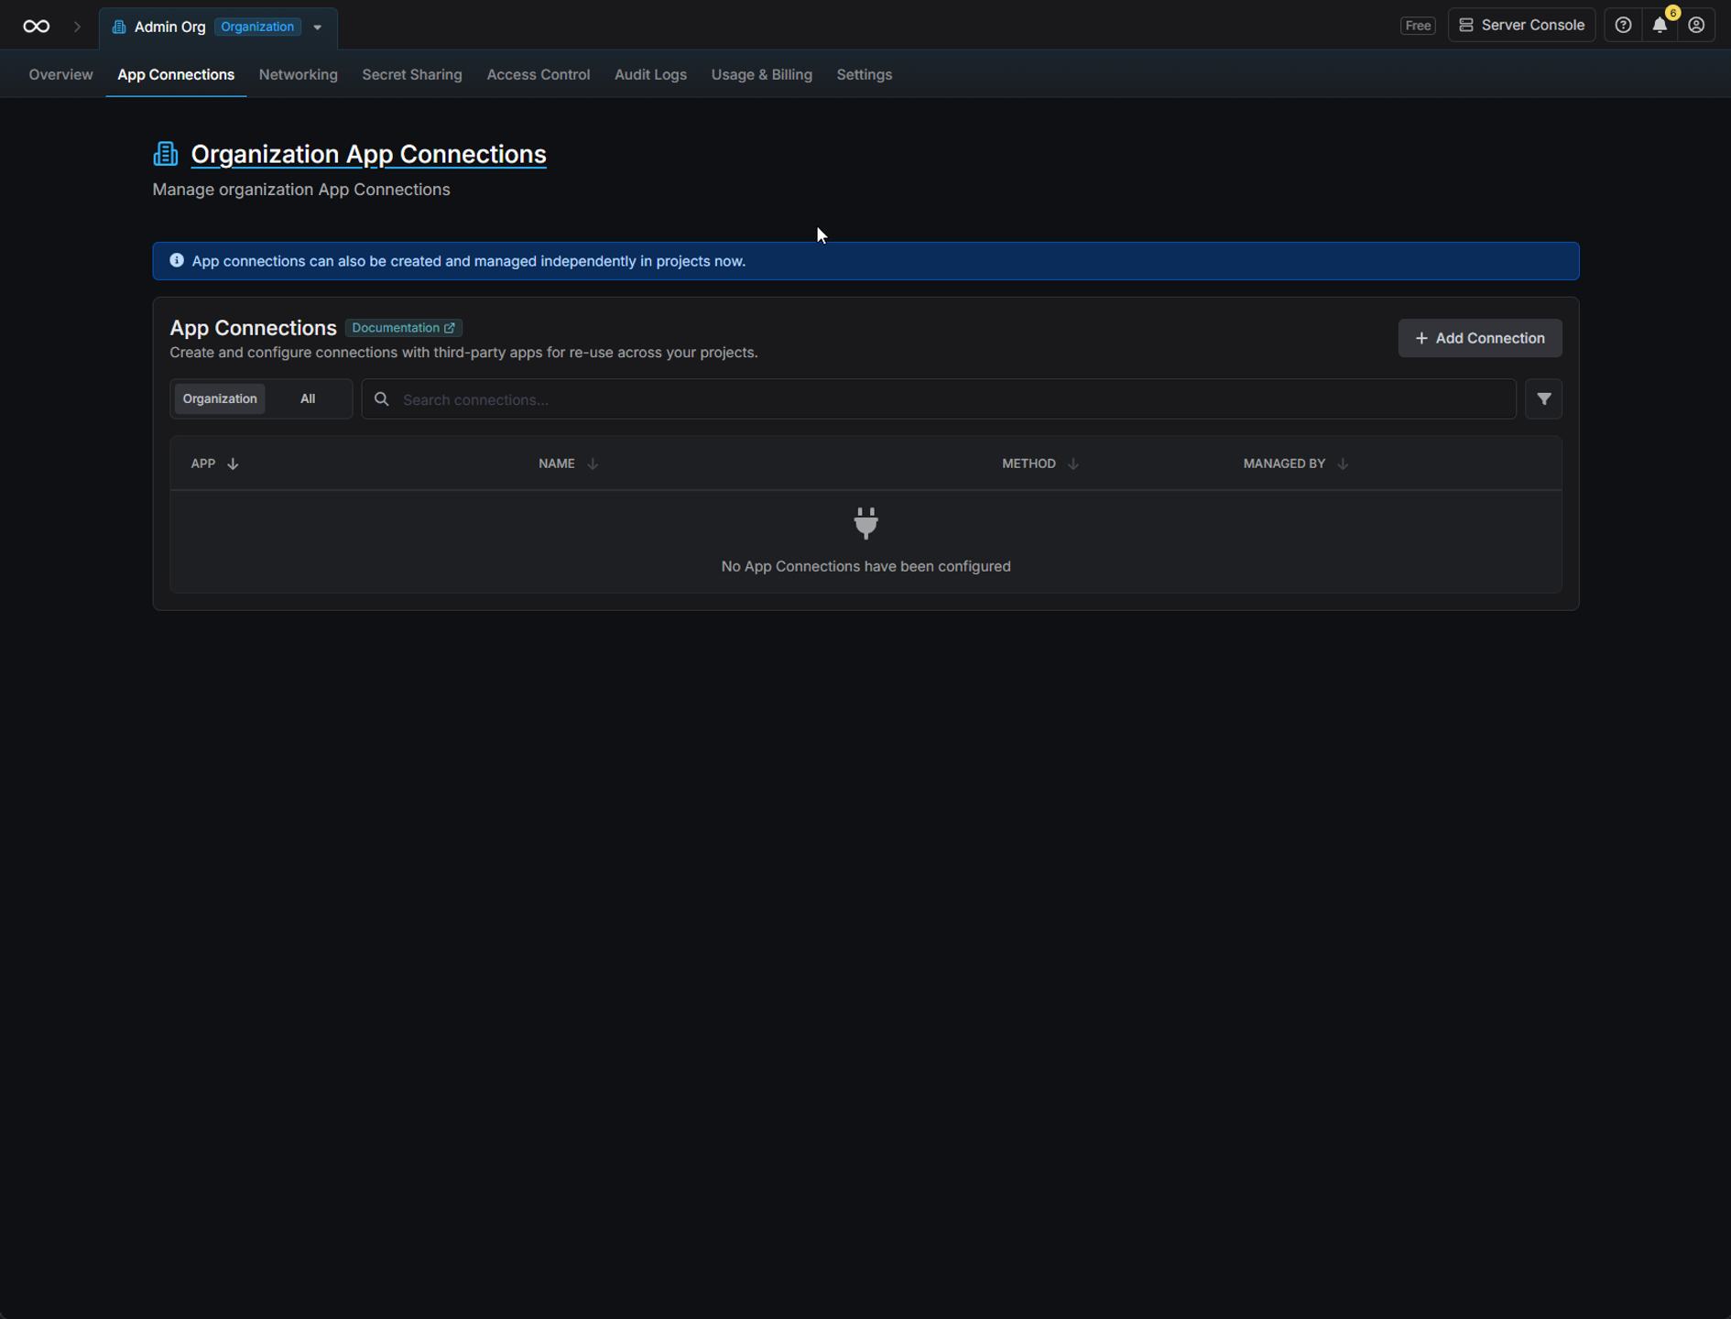
Task: Sort by APP column arrow
Action: tap(233, 463)
